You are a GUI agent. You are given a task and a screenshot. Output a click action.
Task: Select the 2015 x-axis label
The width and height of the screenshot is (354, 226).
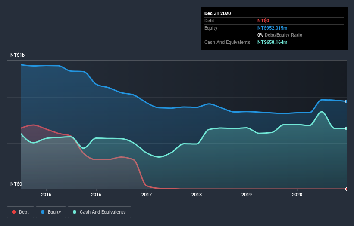point(46,195)
